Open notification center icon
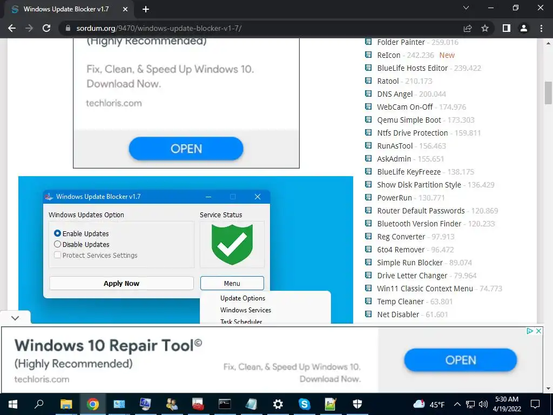Viewport: 553px width, 415px height. (535, 404)
